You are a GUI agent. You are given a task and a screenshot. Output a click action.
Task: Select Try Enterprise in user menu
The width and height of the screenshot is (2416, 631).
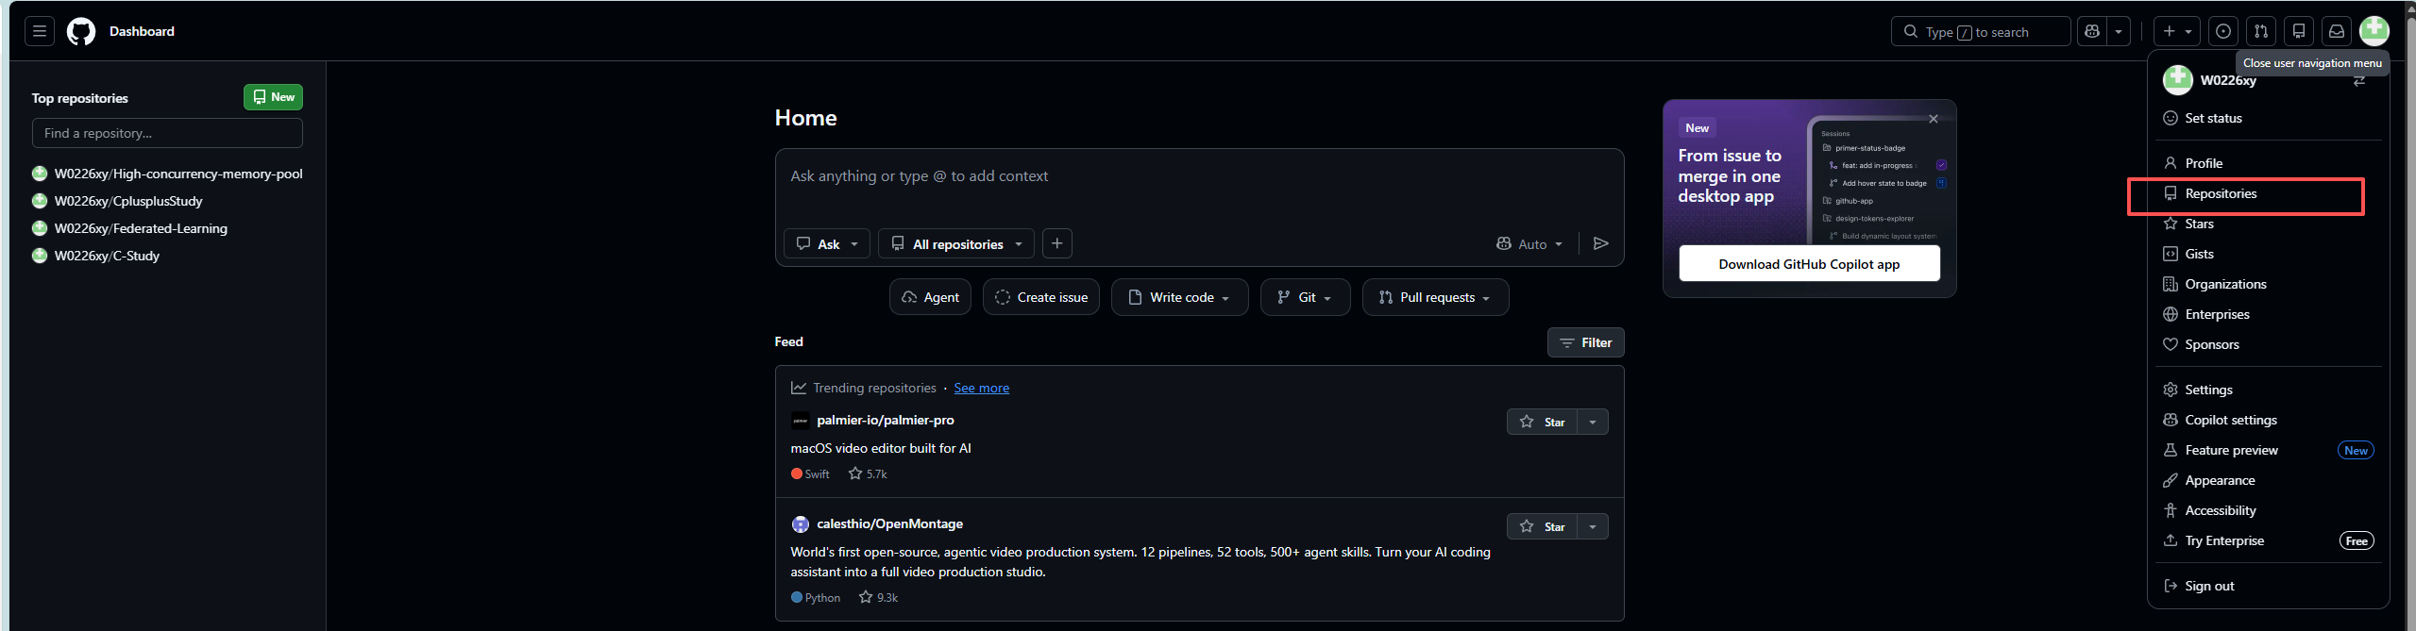pyautogui.click(x=2268, y=540)
